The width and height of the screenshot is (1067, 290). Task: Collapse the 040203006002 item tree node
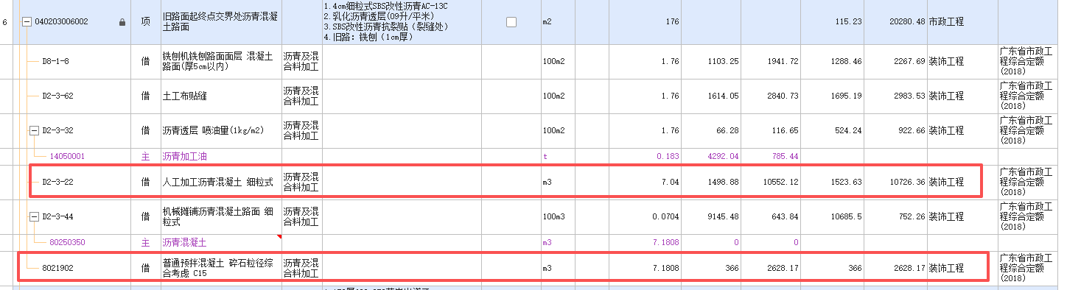pos(27,22)
